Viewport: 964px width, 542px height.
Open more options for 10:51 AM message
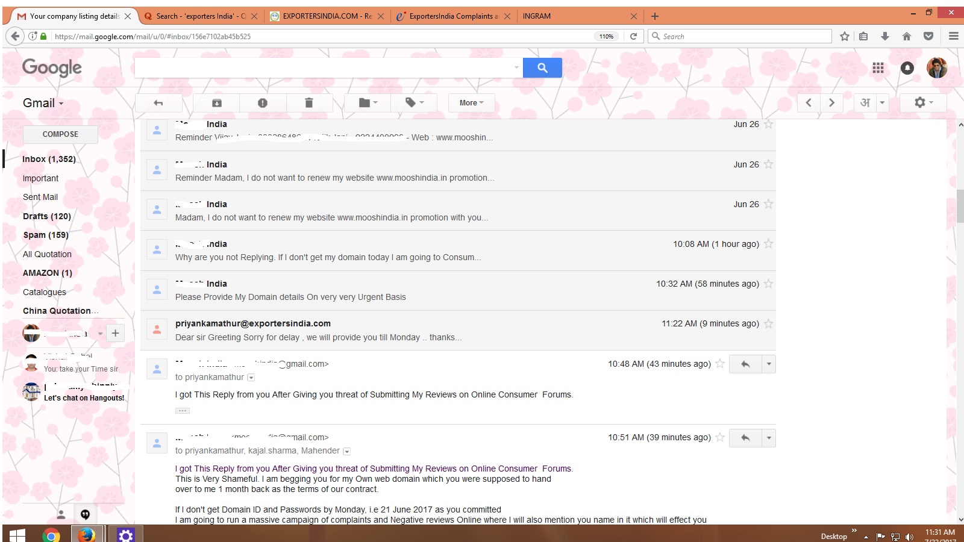point(769,438)
